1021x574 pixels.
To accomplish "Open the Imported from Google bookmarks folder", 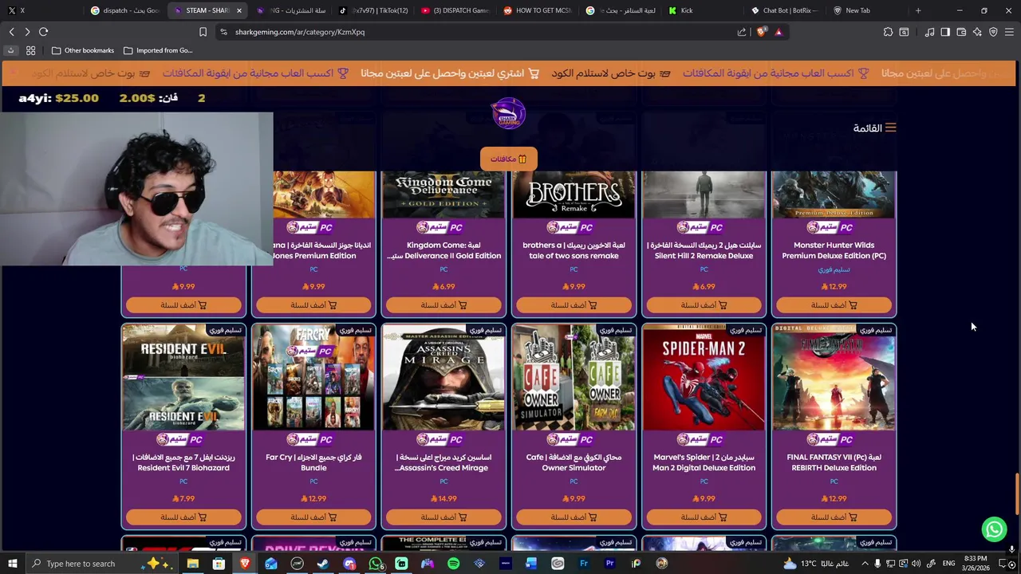I will [158, 50].
